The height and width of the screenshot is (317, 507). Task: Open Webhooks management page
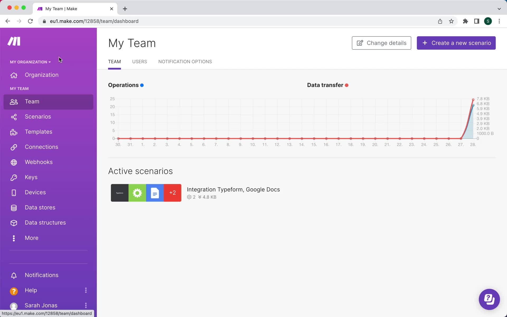39,162
